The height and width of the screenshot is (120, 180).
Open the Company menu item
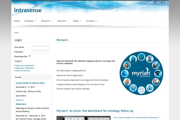pyautogui.click(x=29, y=21)
